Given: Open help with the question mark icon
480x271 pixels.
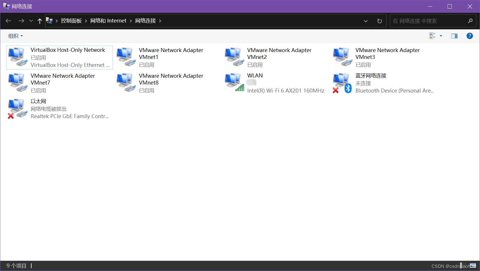Looking at the screenshot, I should pyautogui.click(x=470, y=36).
